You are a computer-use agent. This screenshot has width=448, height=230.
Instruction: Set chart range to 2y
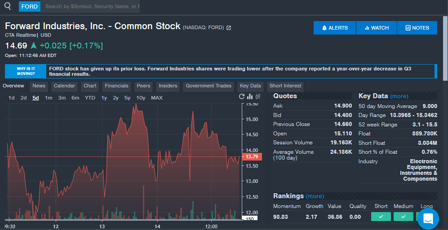[116, 98]
